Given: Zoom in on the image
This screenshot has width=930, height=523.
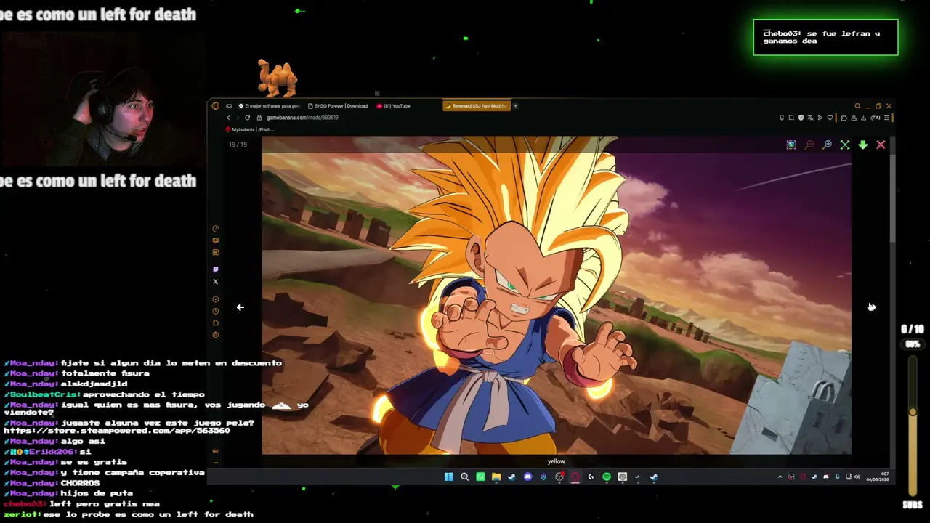Looking at the screenshot, I should click(827, 145).
